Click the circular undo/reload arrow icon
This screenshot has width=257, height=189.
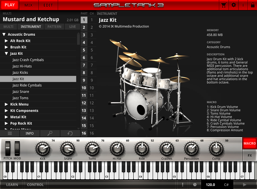[x=70, y=133]
